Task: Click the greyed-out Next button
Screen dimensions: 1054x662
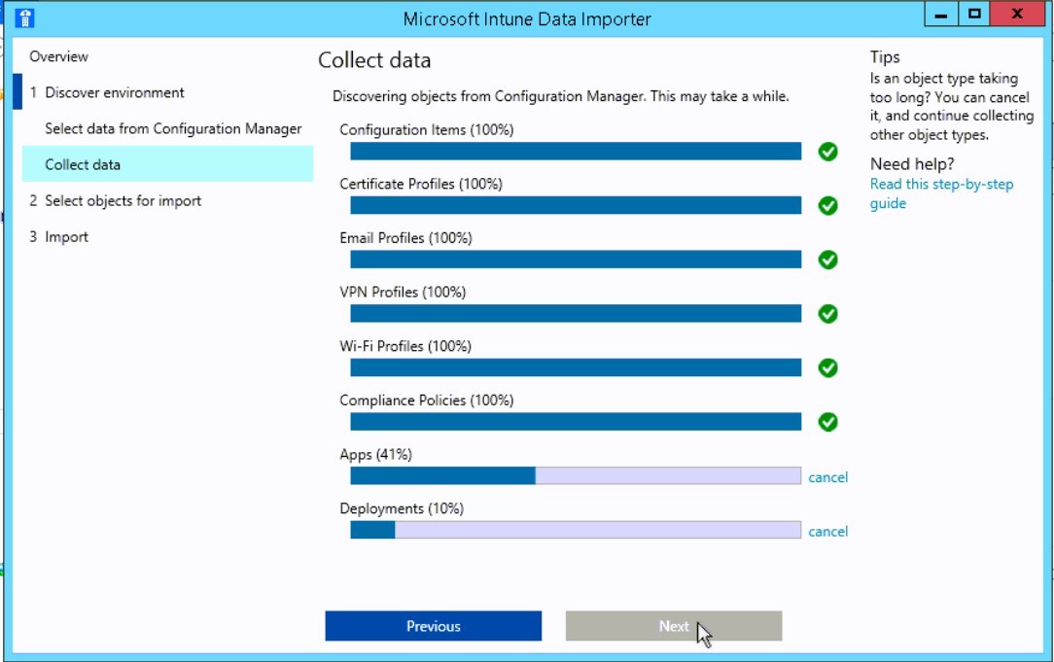Action: pos(674,626)
